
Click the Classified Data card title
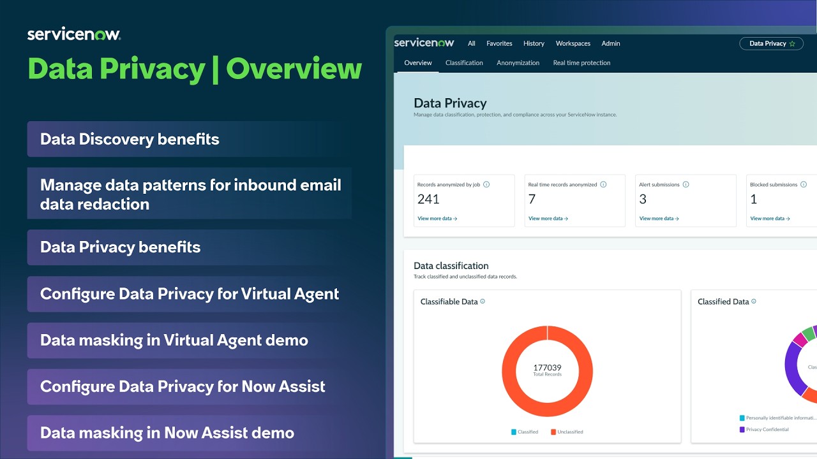(x=723, y=302)
